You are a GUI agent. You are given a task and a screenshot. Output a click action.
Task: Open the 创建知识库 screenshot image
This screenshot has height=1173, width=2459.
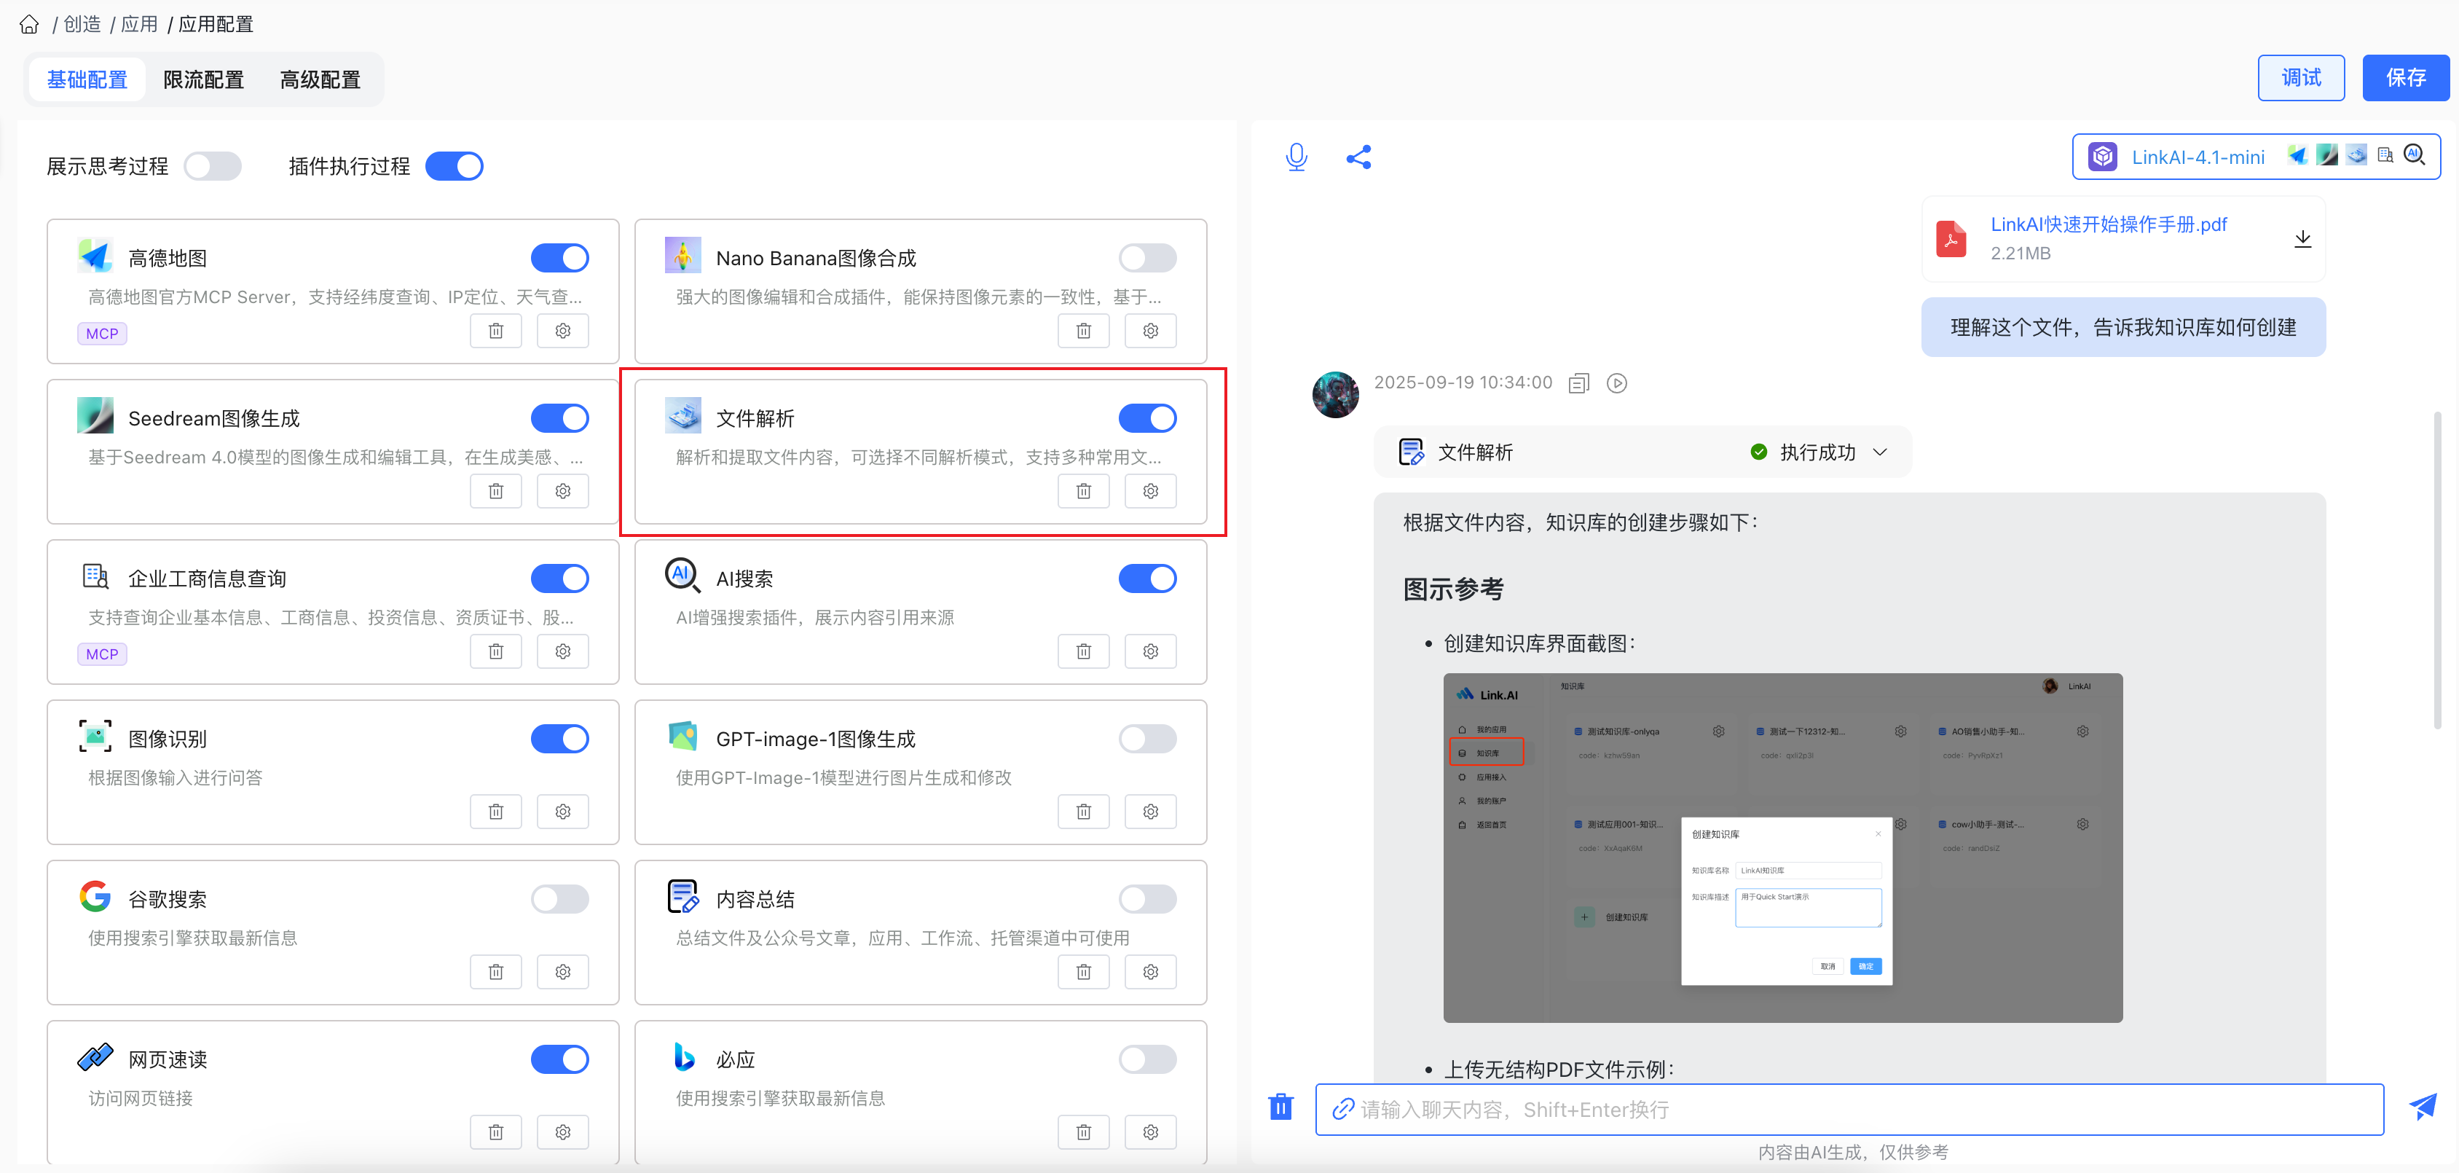tap(1782, 848)
